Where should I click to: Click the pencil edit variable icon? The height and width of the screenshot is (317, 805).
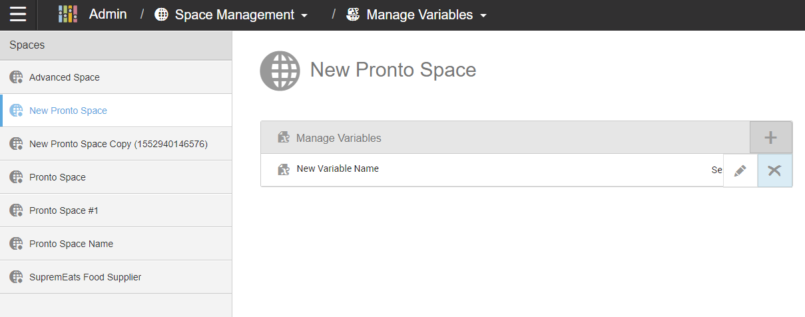pyautogui.click(x=740, y=171)
